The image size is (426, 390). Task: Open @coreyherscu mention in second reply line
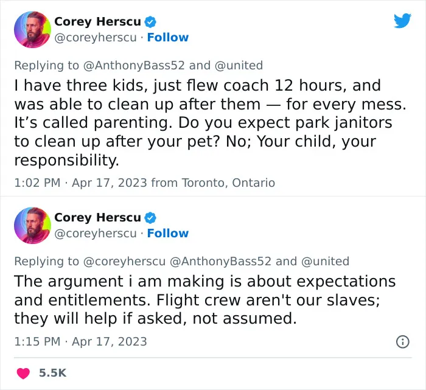click(x=124, y=261)
